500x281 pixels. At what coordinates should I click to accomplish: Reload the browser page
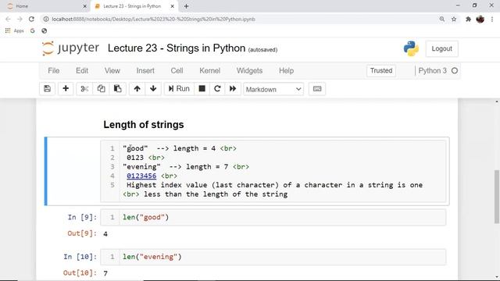point(31,19)
